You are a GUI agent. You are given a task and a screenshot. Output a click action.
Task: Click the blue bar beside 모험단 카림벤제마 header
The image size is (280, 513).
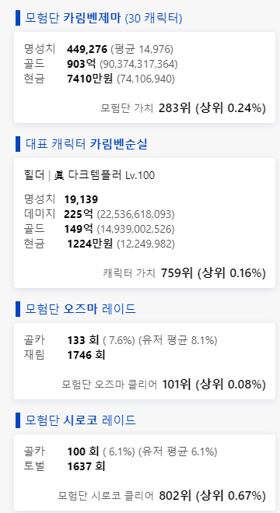(x=18, y=18)
